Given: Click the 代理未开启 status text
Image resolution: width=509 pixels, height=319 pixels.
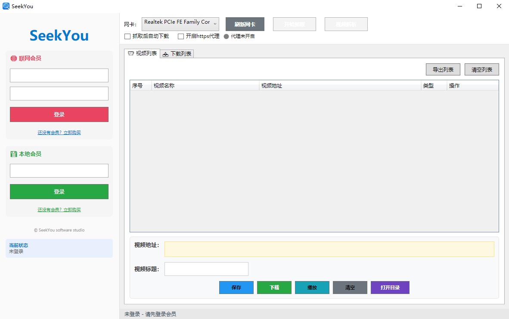Looking at the screenshot, I should (242, 36).
